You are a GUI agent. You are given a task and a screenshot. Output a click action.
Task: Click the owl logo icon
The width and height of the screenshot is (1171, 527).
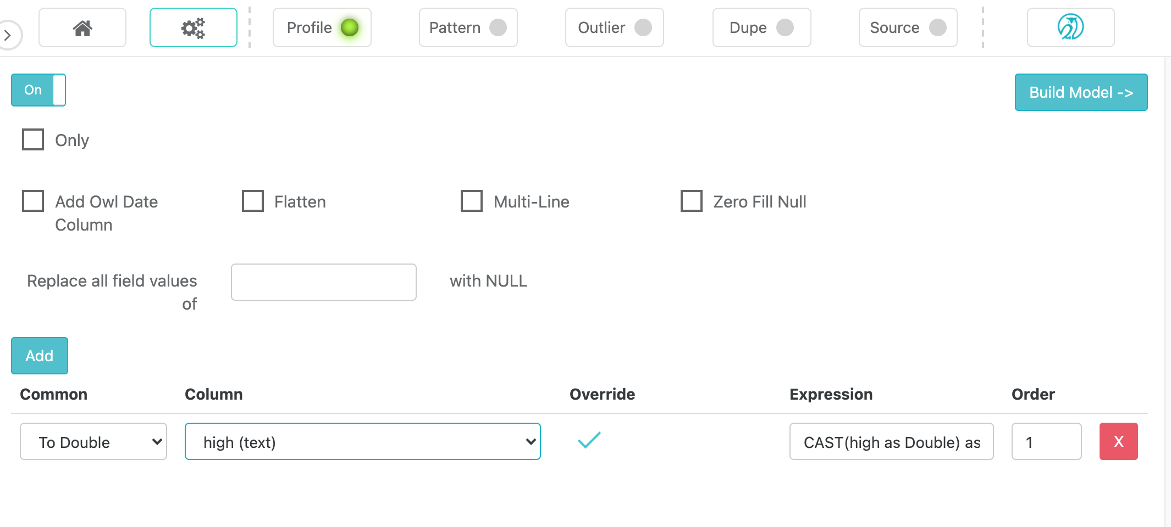[1070, 27]
